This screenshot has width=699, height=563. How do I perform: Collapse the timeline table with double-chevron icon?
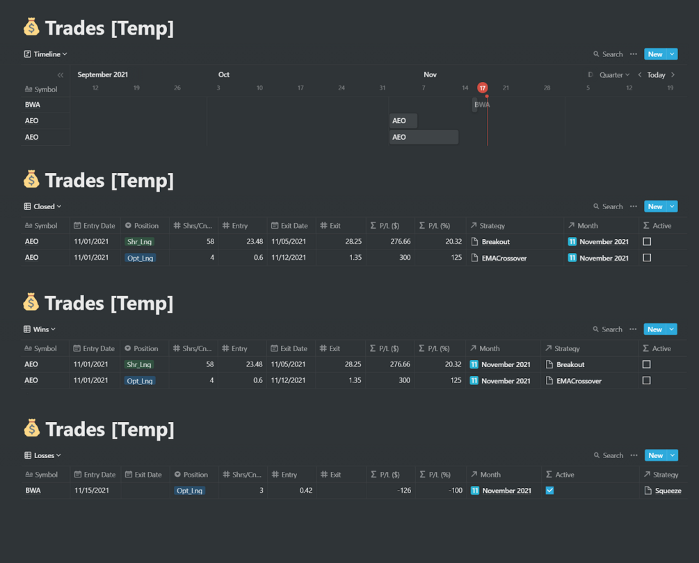pyautogui.click(x=61, y=75)
